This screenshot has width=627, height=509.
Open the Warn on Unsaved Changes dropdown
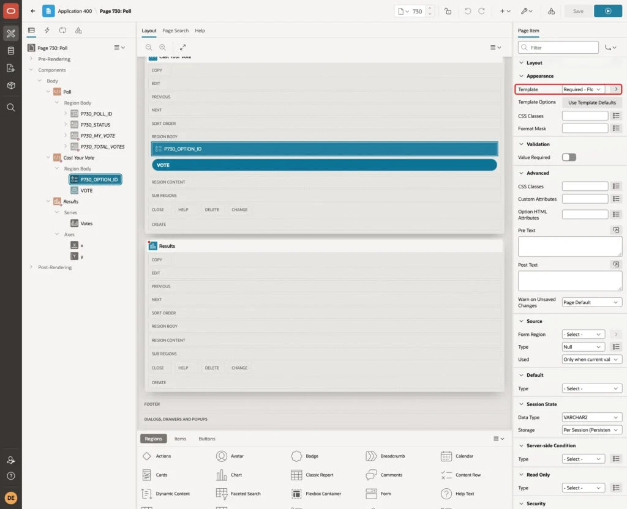pyautogui.click(x=591, y=302)
